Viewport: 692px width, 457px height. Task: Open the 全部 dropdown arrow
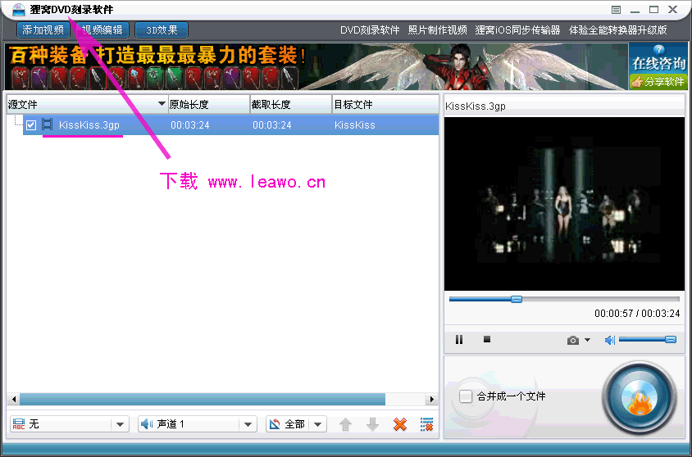[x=318, y=424]
